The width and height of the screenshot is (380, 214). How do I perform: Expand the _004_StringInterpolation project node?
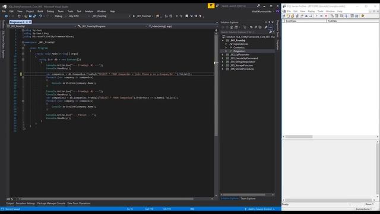tap(223, 62)
